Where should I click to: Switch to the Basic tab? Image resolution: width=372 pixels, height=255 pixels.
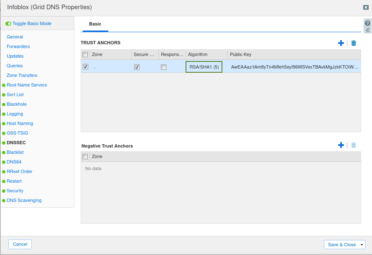tap(95, 24)
